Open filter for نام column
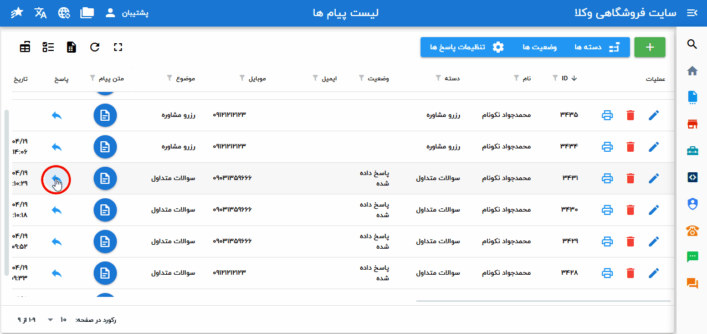 click(516, 78)
